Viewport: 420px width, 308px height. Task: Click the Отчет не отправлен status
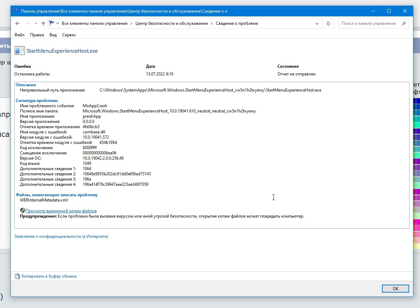pyautogui.click(x=296, y=74)
